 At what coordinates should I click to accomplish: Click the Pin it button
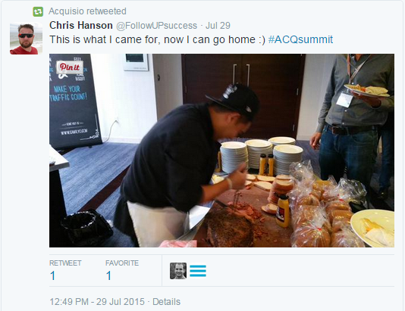[x=70, y=67]
